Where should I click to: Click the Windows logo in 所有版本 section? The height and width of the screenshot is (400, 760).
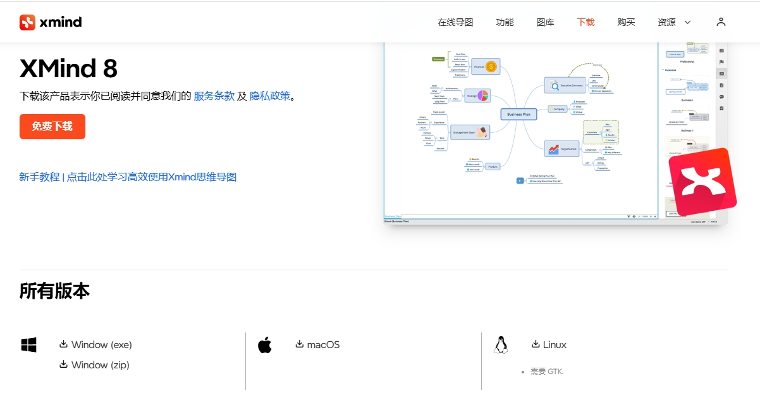(x=28, y=345)
